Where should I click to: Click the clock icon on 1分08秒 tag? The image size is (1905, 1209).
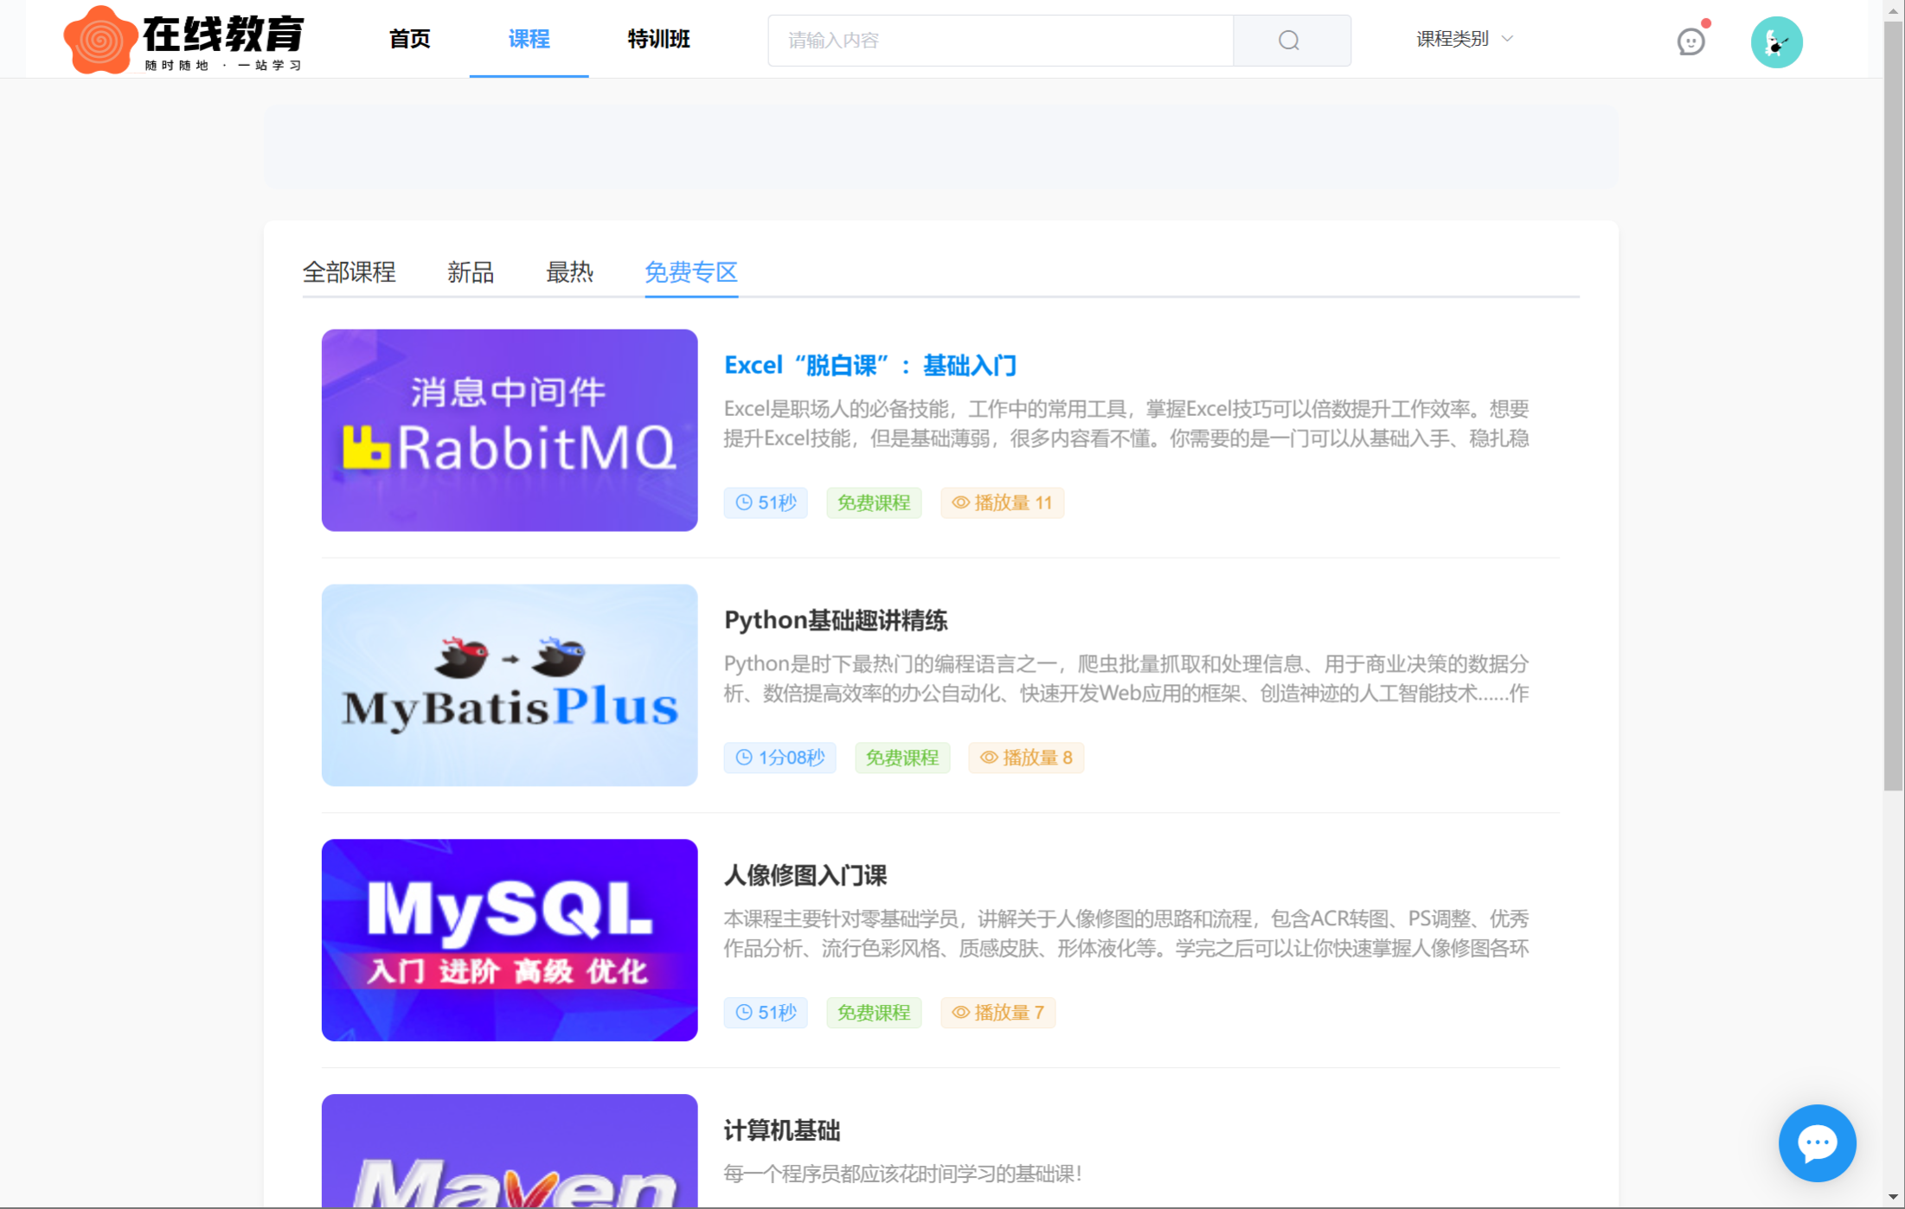click(x=743, y=758)
